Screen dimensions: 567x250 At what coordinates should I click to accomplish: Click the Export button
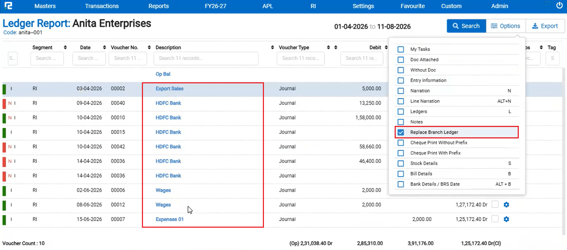pyautogui.click(x=545, y=26)
